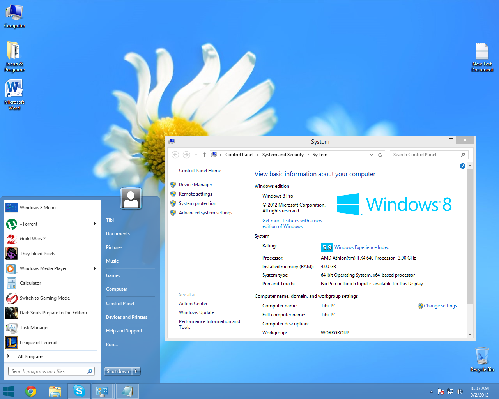Refresh the System control panel page

coord(380,155)
